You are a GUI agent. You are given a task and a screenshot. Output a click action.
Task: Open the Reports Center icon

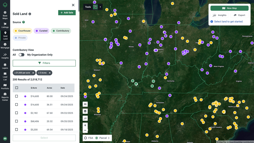coord(5,97)
